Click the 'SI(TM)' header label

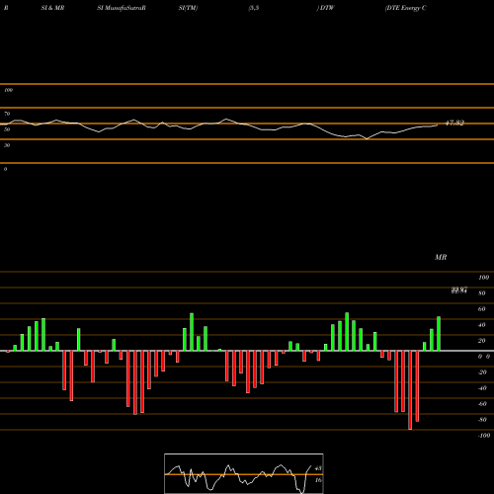(x=188, y=8)
